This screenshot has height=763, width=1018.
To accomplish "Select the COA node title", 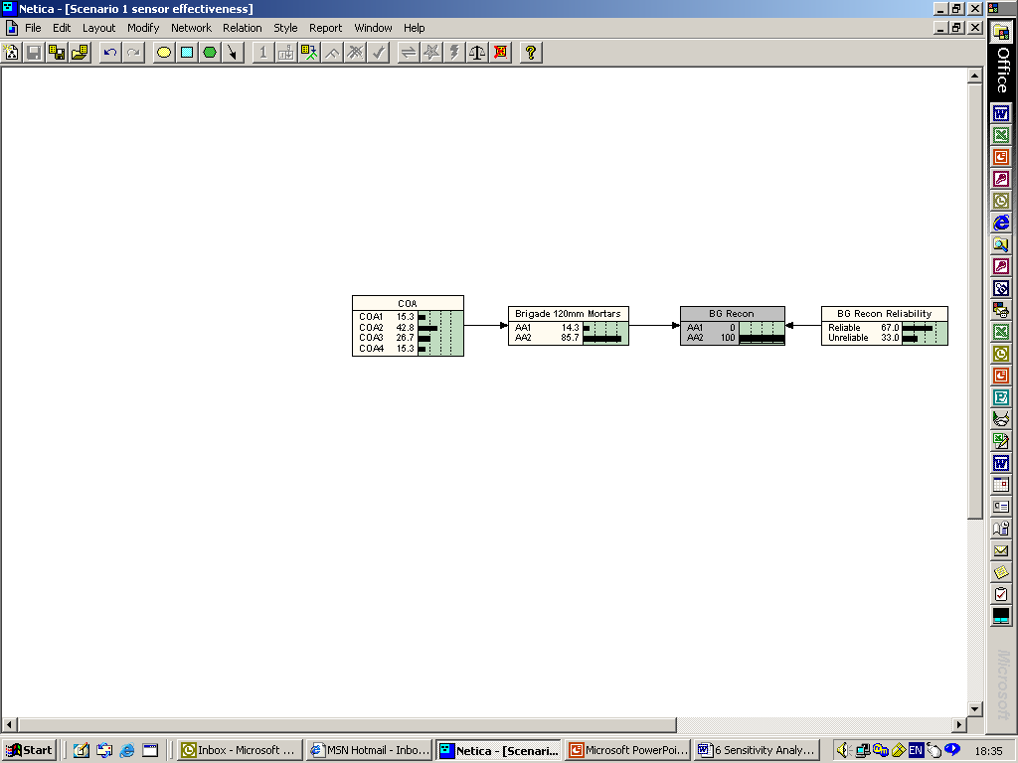I will click(x=408, y=303).
